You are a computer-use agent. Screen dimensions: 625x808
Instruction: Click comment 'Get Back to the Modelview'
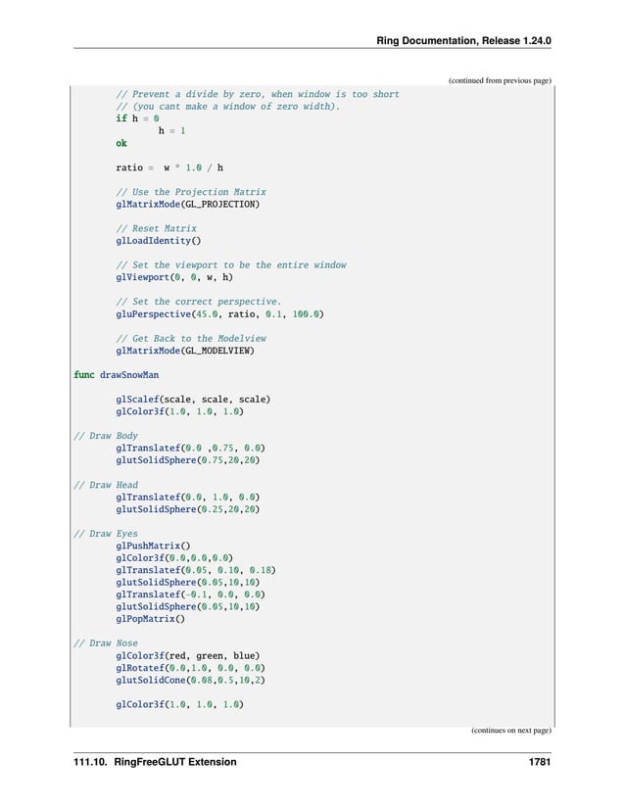tap(191, 339)
